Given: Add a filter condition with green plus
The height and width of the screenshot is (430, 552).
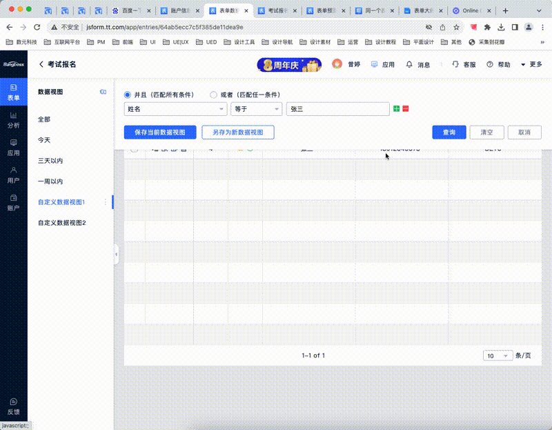Looking at the screenshot, I should [x=397, y=109].
